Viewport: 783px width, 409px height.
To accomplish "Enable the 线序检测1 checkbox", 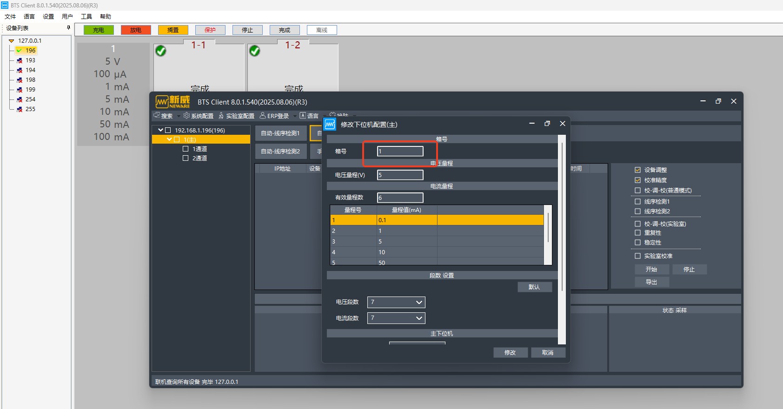I will (637, 201).
